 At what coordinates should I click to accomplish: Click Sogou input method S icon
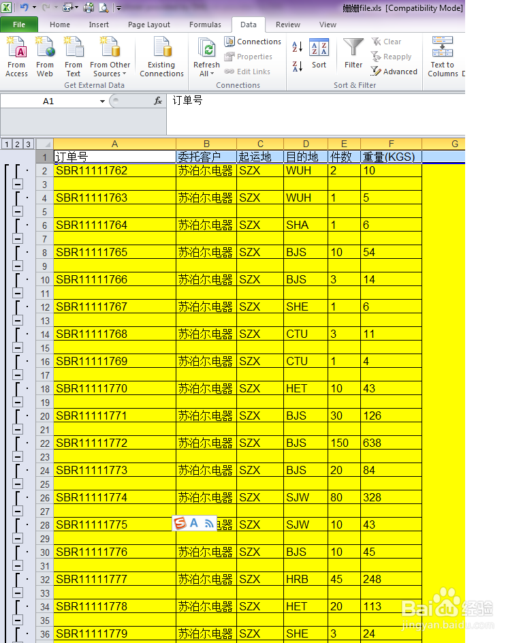[x=180, y=523]
